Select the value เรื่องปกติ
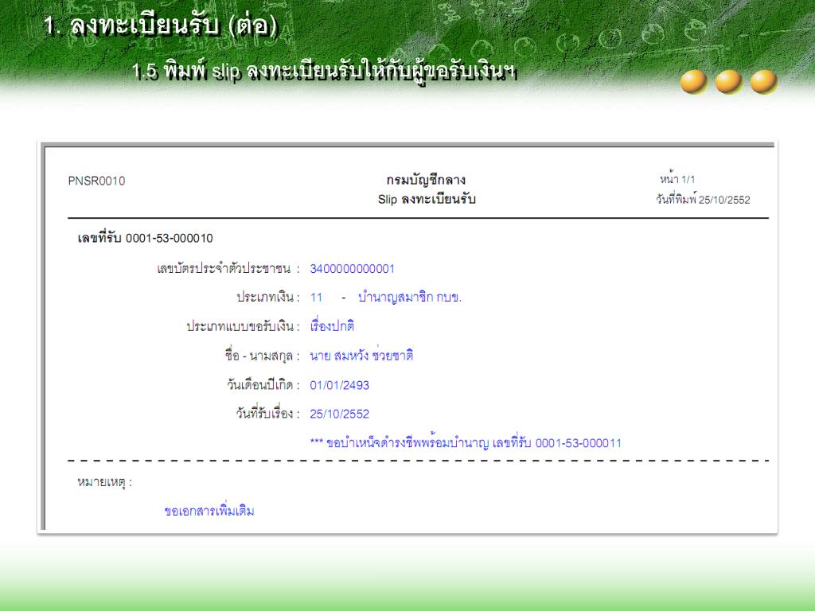 pos(332,326)
